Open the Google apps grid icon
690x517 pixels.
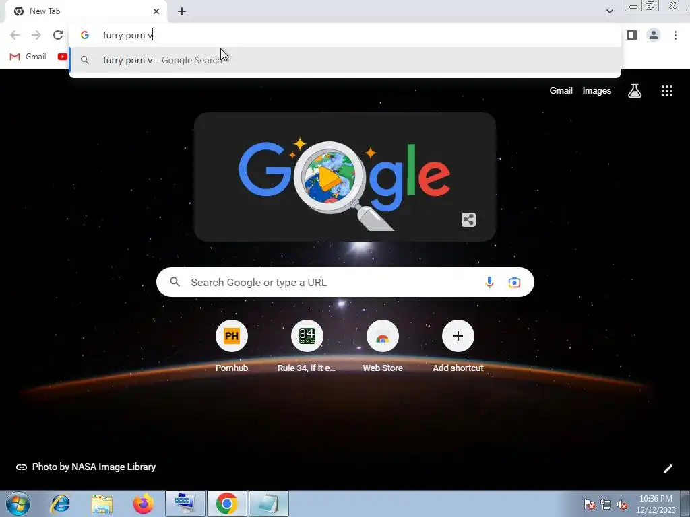pyautogui.click(x=666, y=91)
